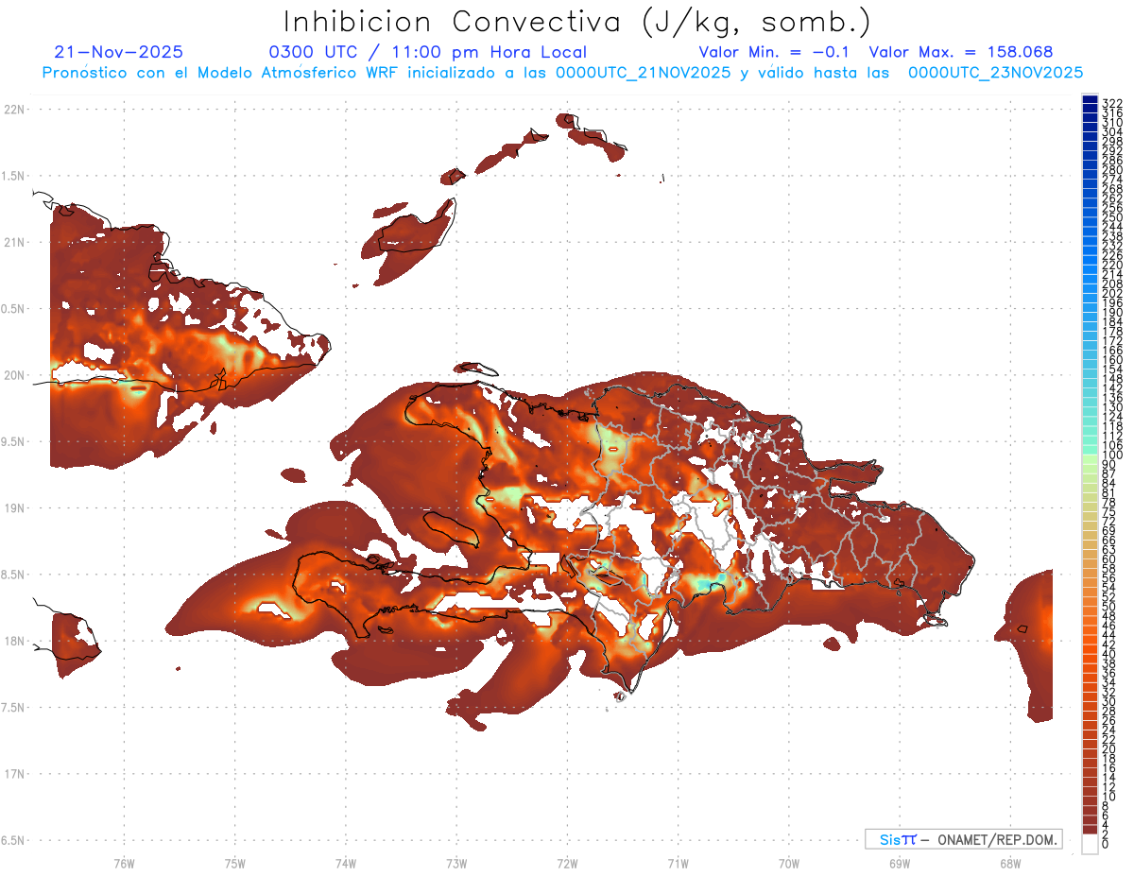Click the '1.5N' latitude label
This screenshot has width=1134, height=876.
[13, 176]
